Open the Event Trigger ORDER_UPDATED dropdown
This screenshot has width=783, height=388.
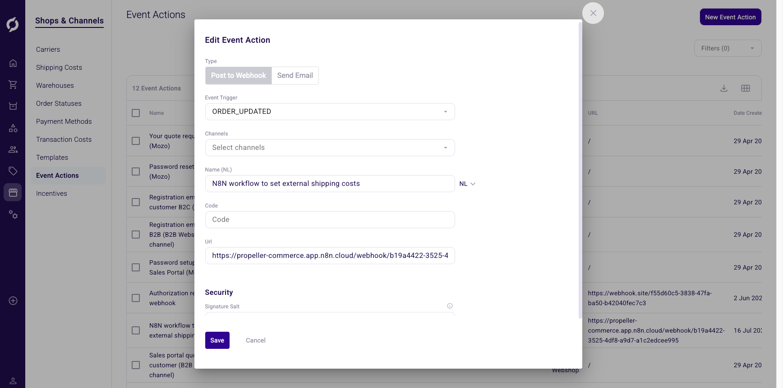(x=330, y=112)
